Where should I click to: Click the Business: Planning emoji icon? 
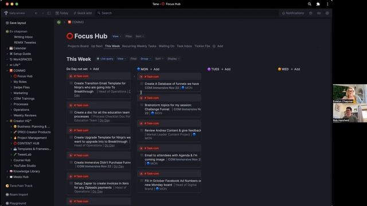click(15, 126)
